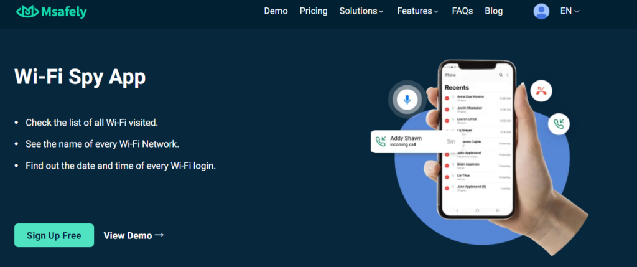Select Justin Shumaker in Recents list

[x=477, y=110]
